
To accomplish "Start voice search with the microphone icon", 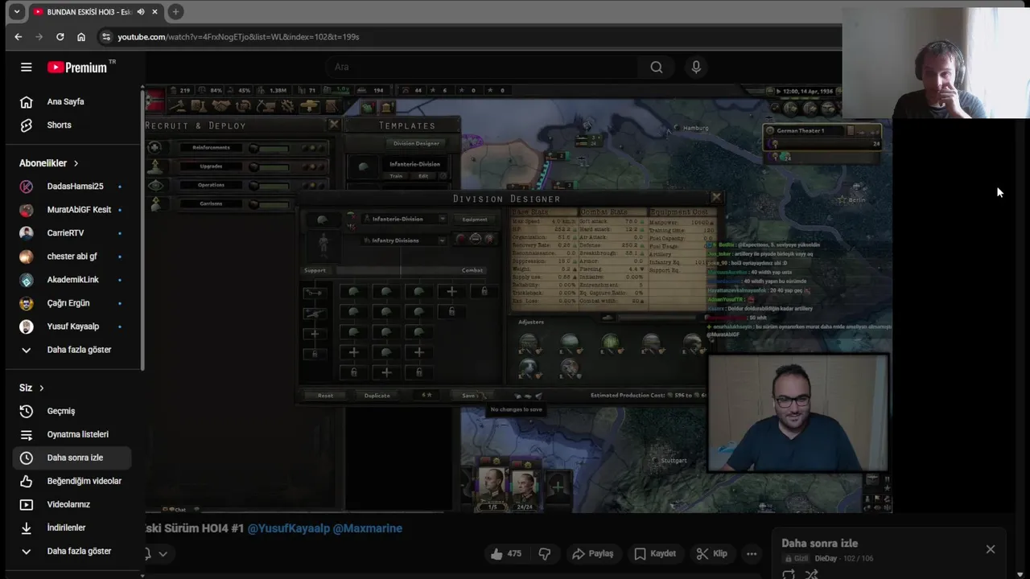I will tap(696, 68).
